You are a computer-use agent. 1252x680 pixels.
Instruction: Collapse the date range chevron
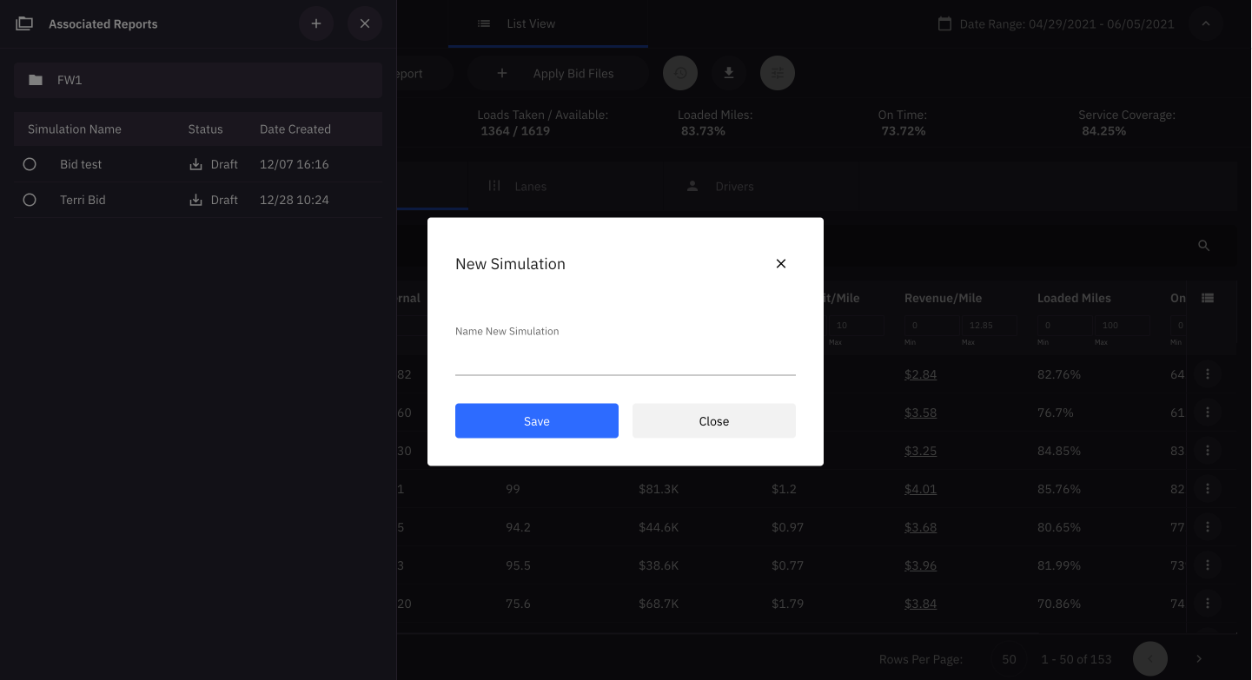(1205, 23)
